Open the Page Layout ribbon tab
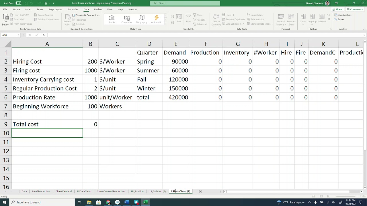 coord(55,9)
